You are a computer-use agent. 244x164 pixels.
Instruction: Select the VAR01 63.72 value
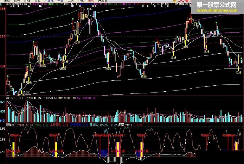click(x=25, y=125)
